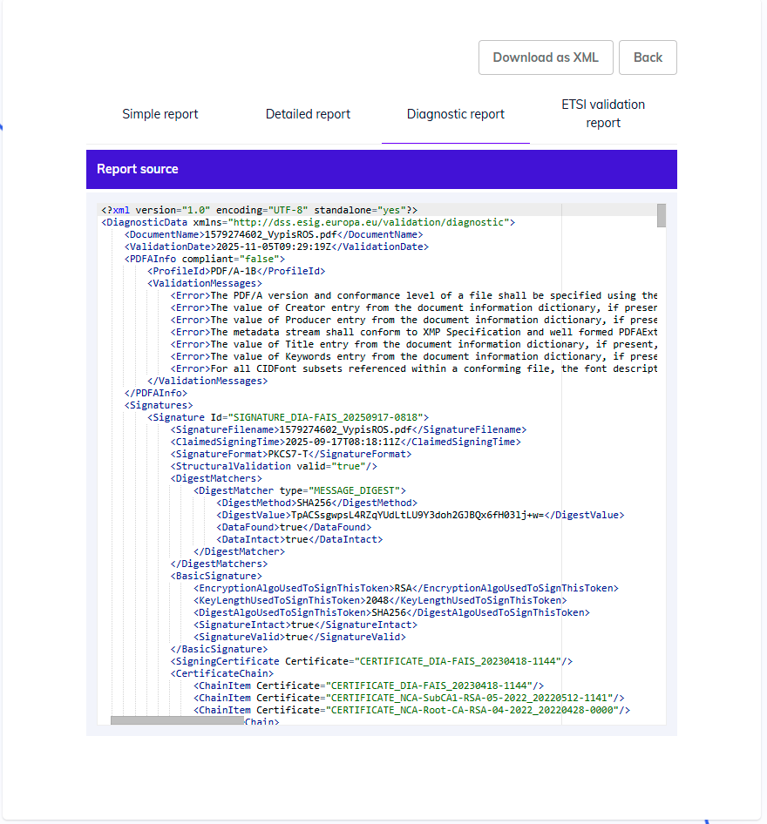Select the Diagnostic report tab
The width and height of the screenshot is (767, 824).
click(455, 114)
